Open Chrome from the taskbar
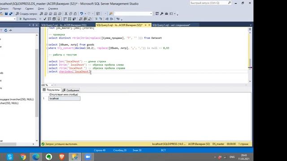The width and height of the screenshot is (287, 161). pos(23,157)
